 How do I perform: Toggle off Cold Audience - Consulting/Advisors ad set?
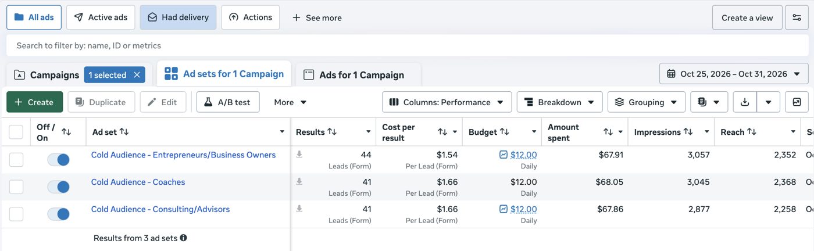tap(58, 214)
